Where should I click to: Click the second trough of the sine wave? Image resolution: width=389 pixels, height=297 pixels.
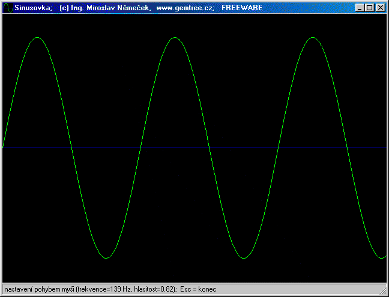[x=244, y=258]
